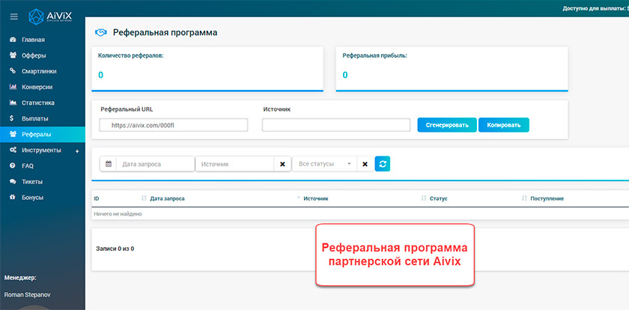Sort by Дата запроса column arrow
Image resolution: width=629 pixels, height=310 pixels.
click(x=298, y=198)
